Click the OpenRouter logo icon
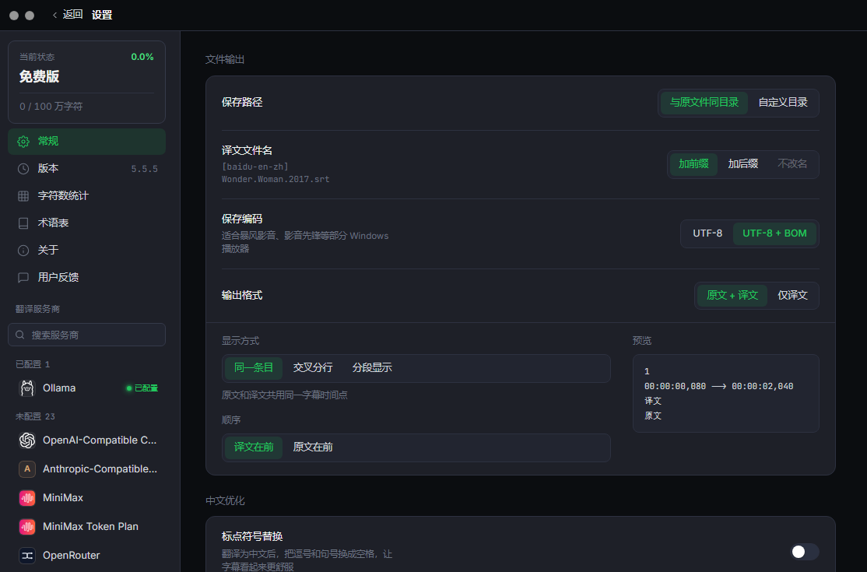Screen dimensions: 867x572 [x=27, y=555]
